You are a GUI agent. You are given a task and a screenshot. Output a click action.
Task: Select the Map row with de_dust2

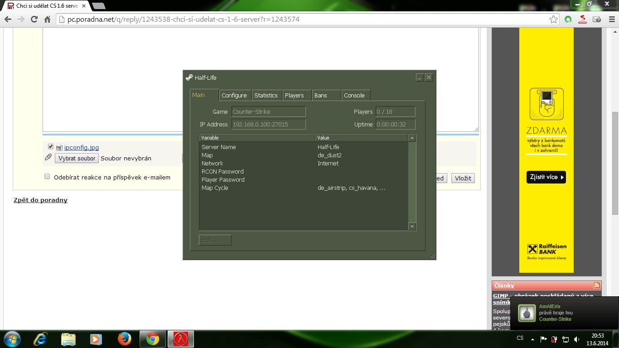304,155
